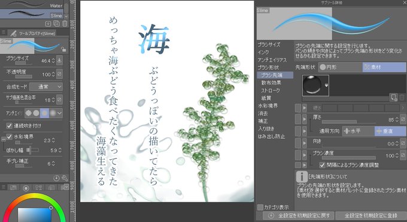
Task: Select the weak anti-aliasing option icon
Action: pyautogui.click(x=37, y=113)
